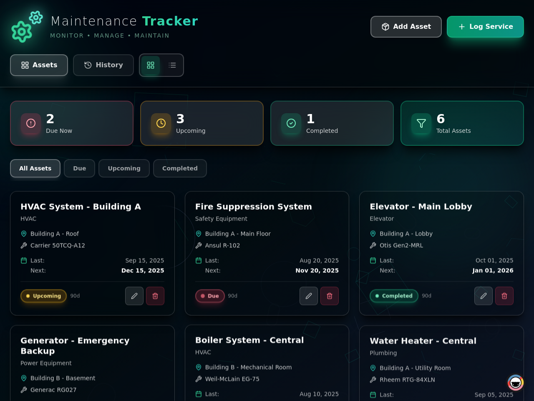
Task: Click the Upcoming clock icon
Action: pos(161,123)
